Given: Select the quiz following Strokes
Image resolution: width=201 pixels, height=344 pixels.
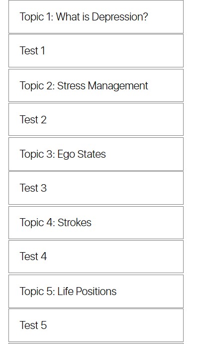Looking at the screenshot, I should click(x=96, y=257).
